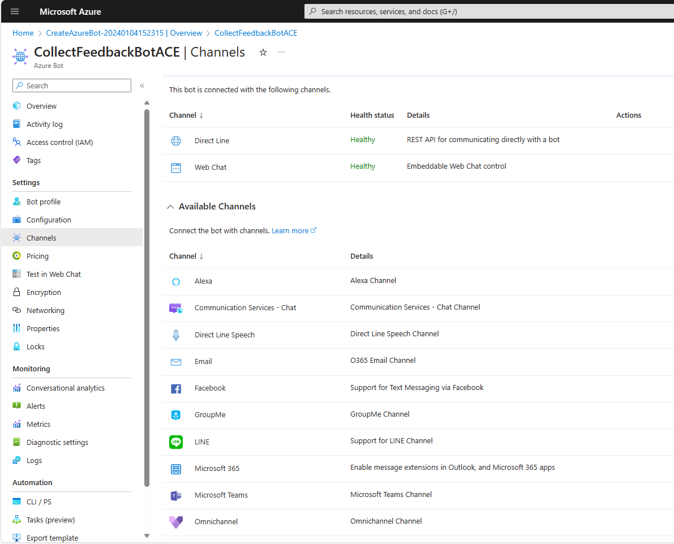The height and width of the screenshot is (544, 674).
Task: Open the Direct Line channel
Action: pos(212,140)
